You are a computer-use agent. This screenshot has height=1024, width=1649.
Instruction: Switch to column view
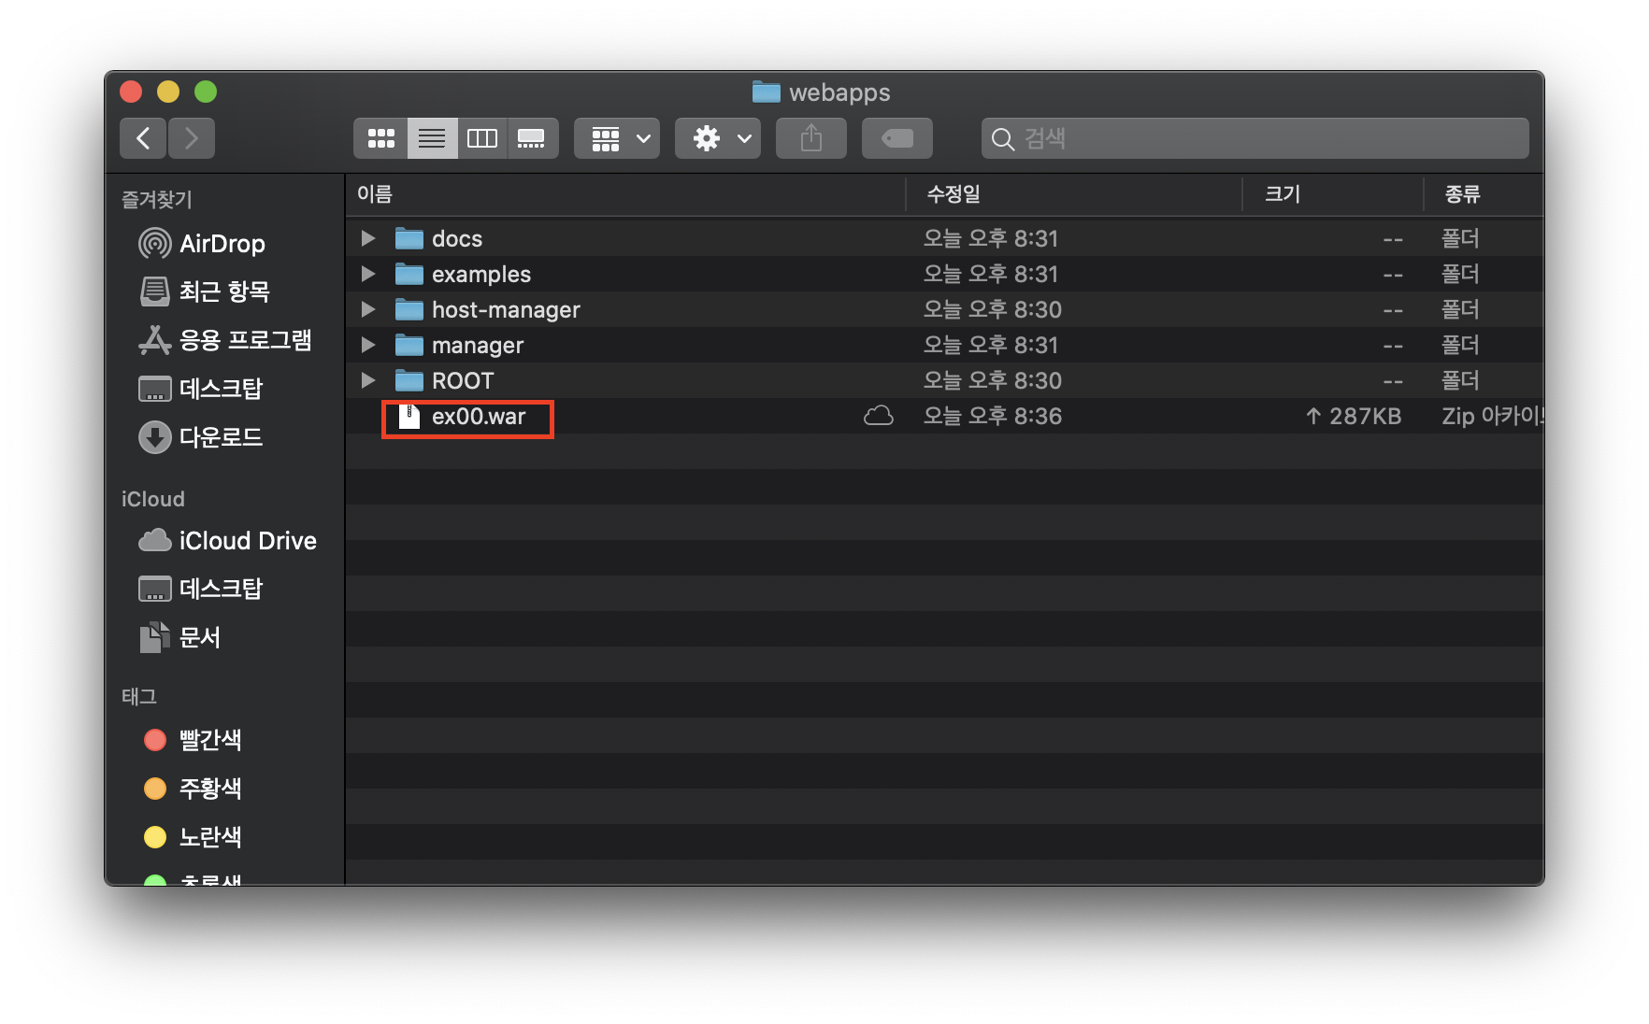point(482,138)
